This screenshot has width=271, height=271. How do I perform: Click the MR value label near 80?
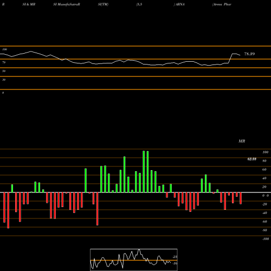coord(252,159)
